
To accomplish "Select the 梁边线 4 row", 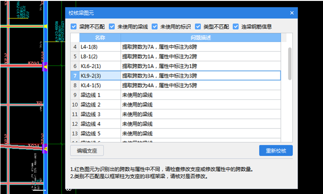I will pos(175,124).
